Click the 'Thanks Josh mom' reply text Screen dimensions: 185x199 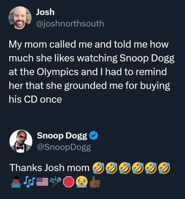(x=50, y=168)
